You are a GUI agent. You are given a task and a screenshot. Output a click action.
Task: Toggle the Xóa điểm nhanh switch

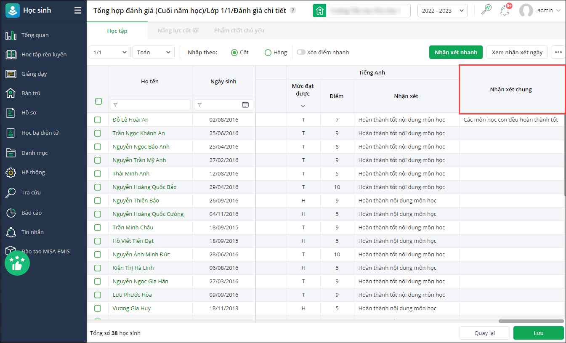tap(301, 53)
